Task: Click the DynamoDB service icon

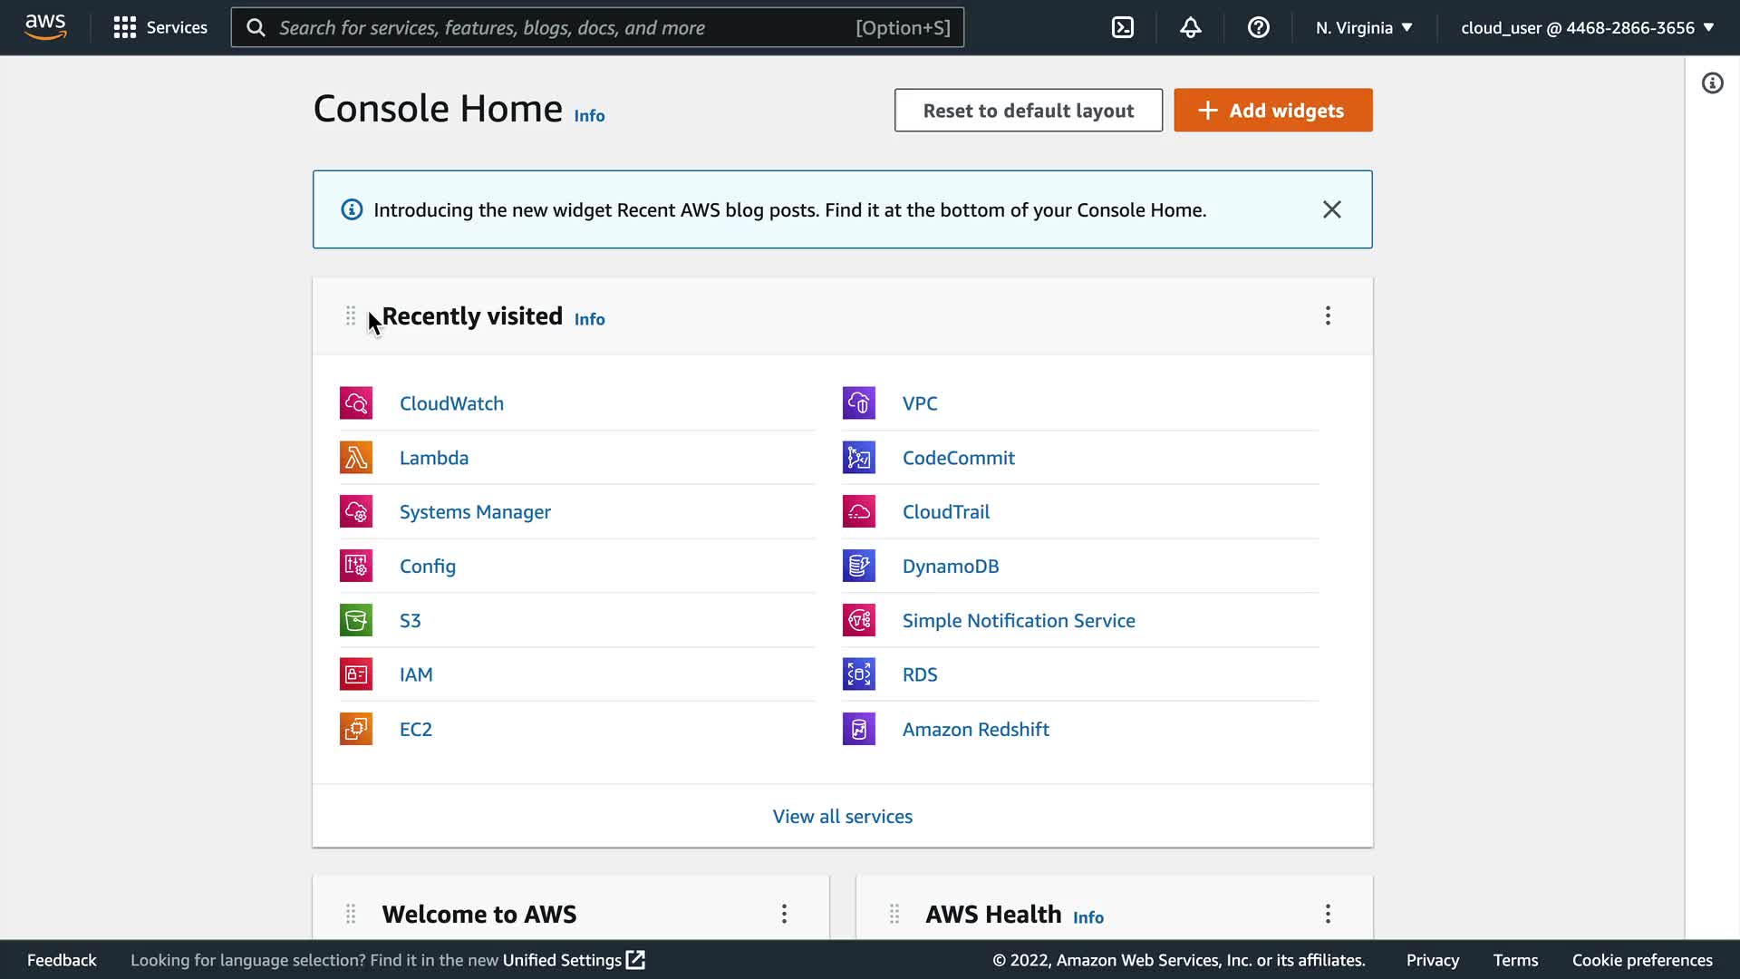Action: 858,566
